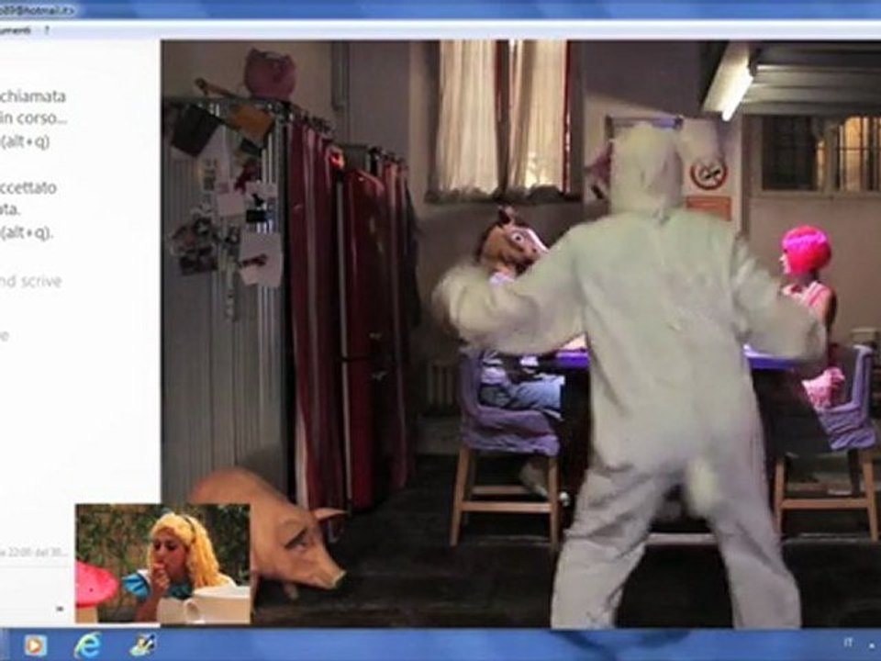
Task: Click the IT language indicator in system tray
Action: [x=848, y=642]
